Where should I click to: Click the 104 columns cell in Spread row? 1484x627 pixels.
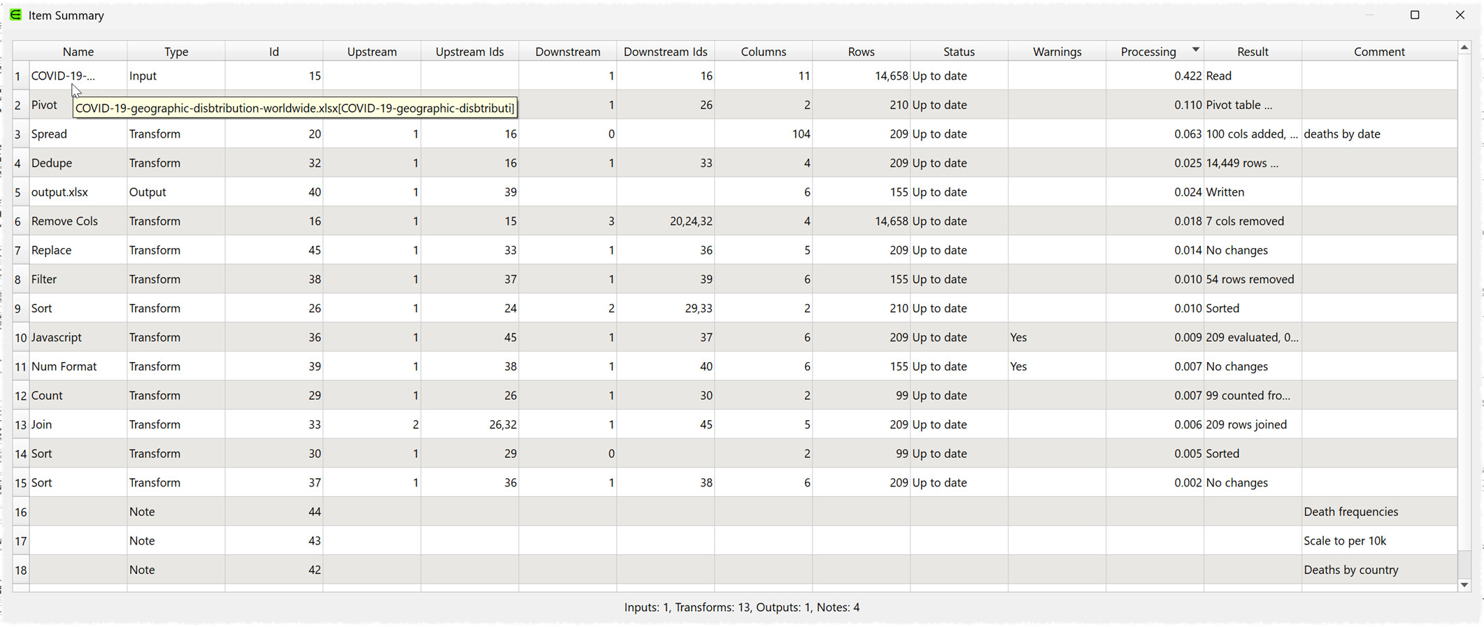tap(764, 134)
